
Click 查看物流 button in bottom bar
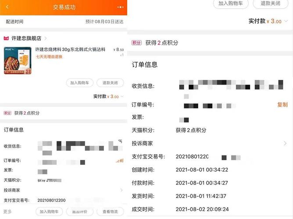click(x=110, y=212)
